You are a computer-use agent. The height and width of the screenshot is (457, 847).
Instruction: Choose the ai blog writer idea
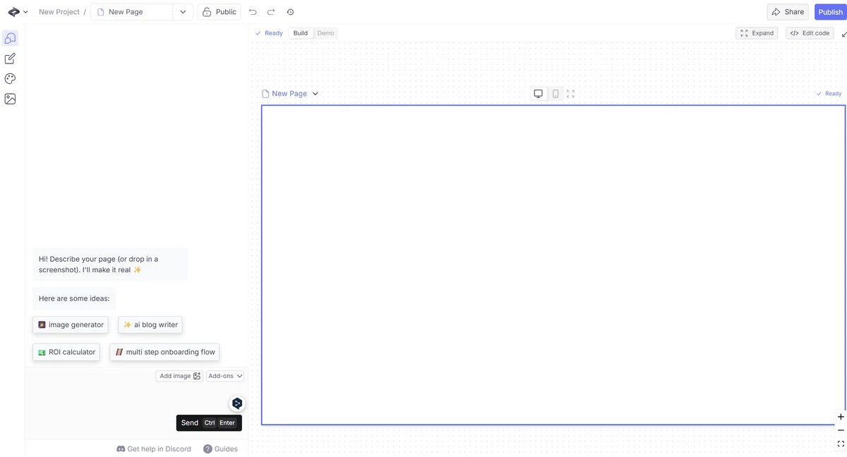click(x=150, y=325)
